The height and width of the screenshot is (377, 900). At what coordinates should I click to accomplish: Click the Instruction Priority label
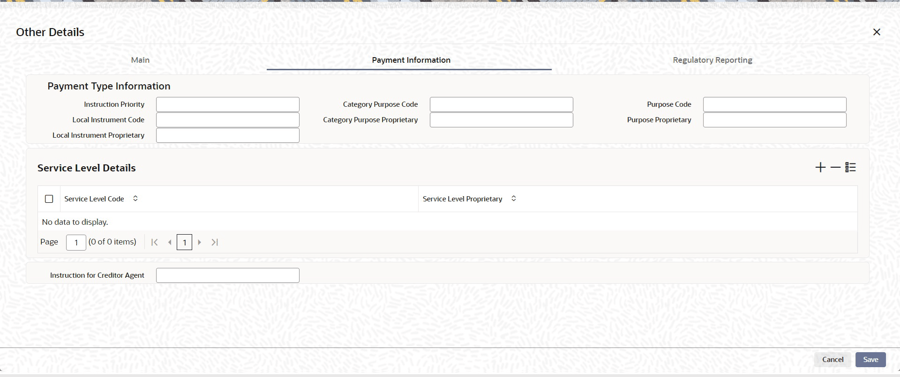(x=114, y=104)
